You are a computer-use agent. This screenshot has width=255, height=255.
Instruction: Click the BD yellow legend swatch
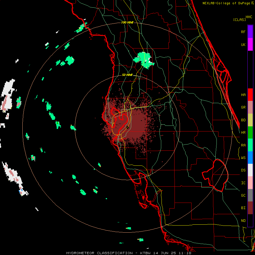(x=250, y=120)
